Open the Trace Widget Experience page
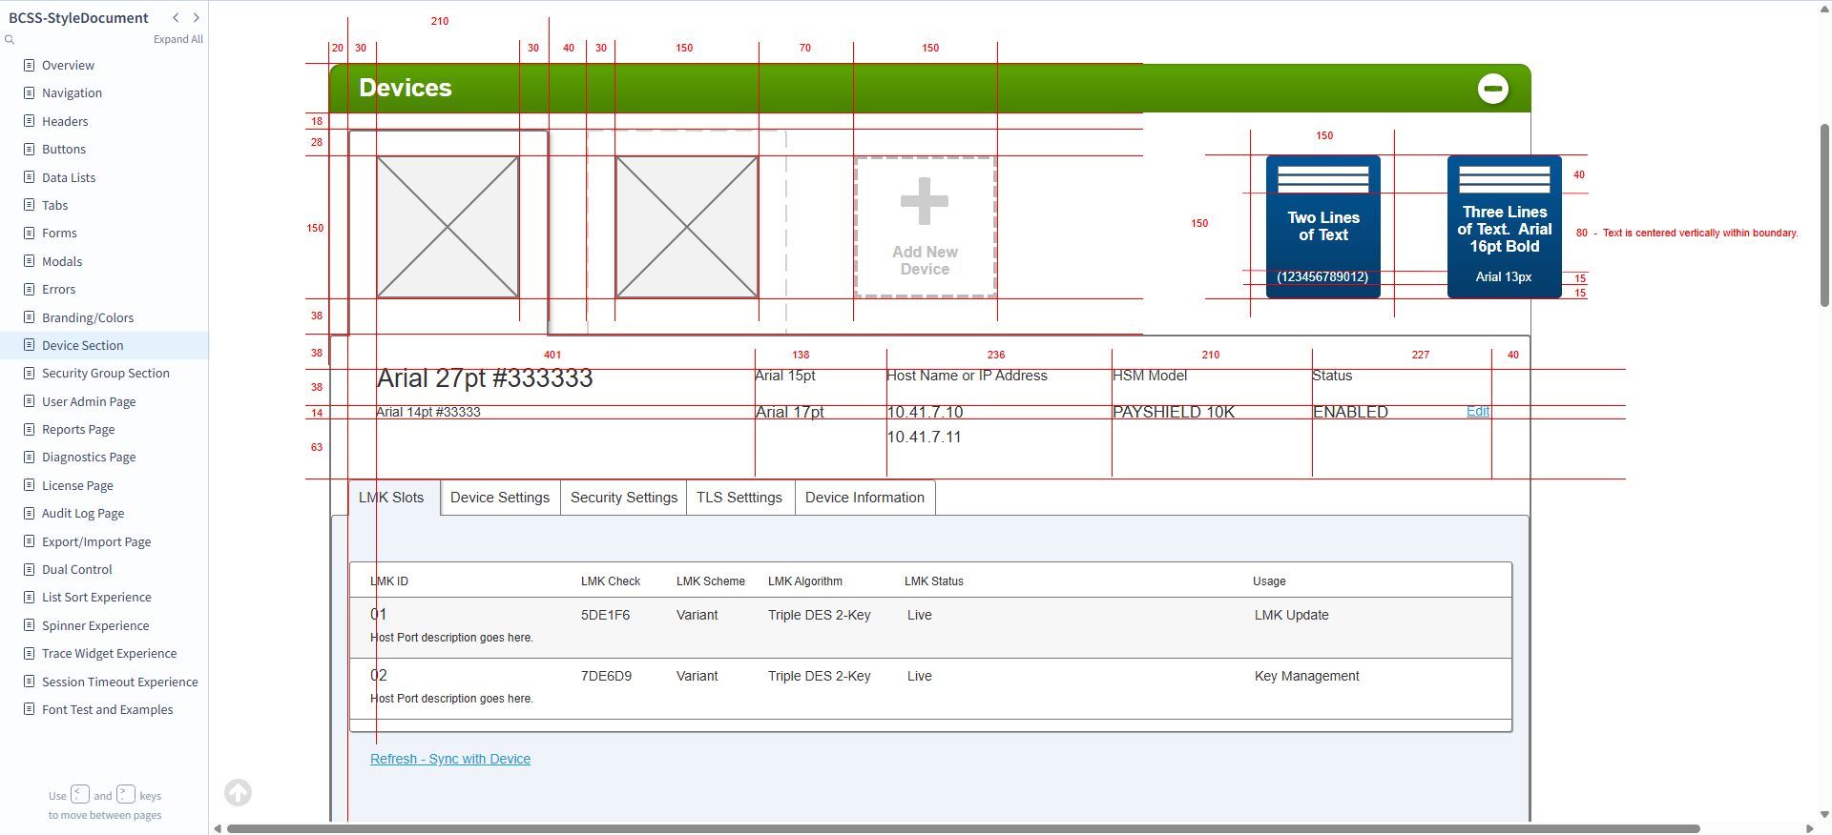Viewport: 1832px width, 835px height. 109,653
